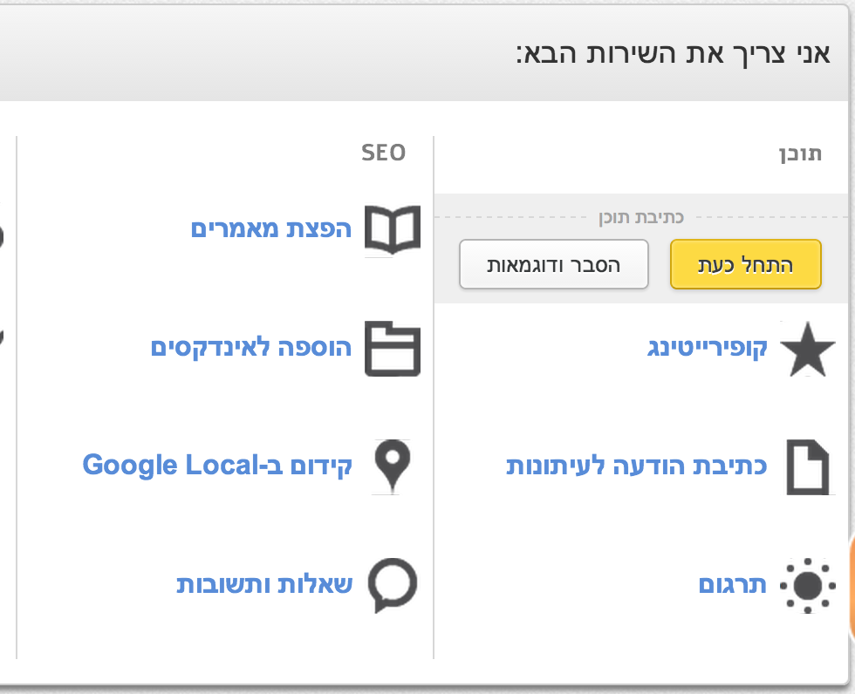This screenshot has width=855, height=694.
Task: Select the קופירייטינג service link
Action: 708,348
